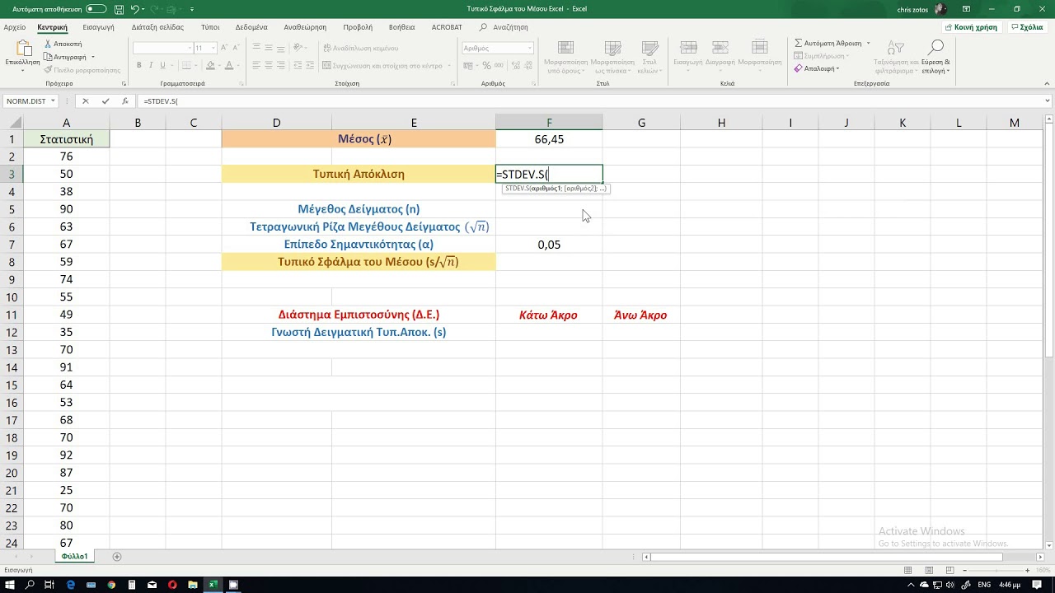Open Excel from Windows taskbar
This screenshot has width=1055, height=593.
click(213, 585)
